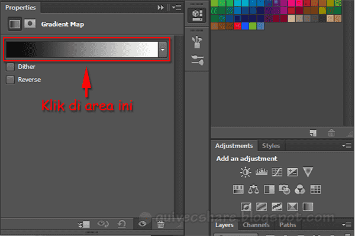355x236 pixels.
Task: Add a Curves adjustment
Action: click(277, 172)
